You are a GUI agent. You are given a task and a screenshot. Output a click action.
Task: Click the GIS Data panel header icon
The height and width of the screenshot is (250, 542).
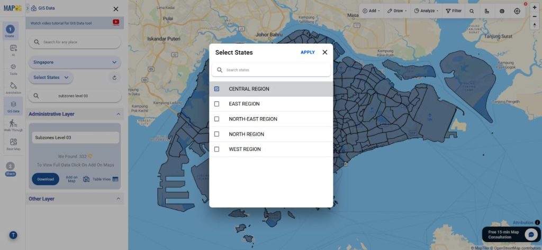click(x=34, y=8)
